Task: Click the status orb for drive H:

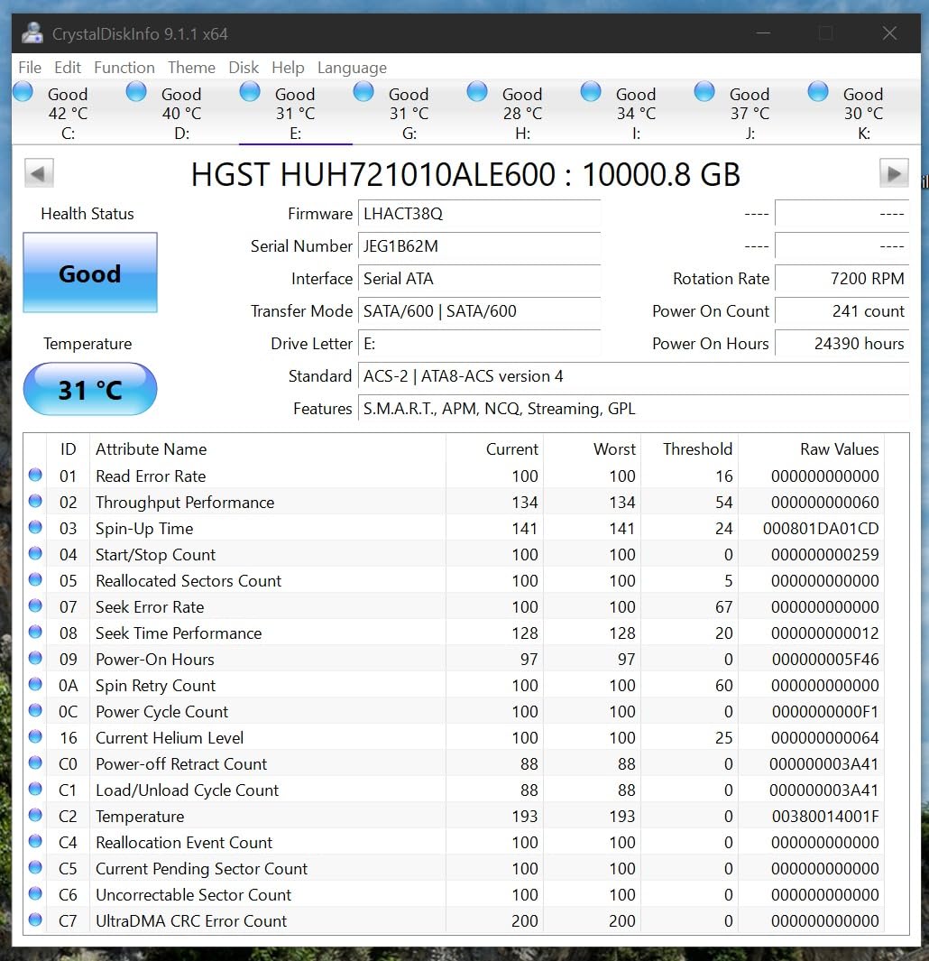Action: click(477, 91)
